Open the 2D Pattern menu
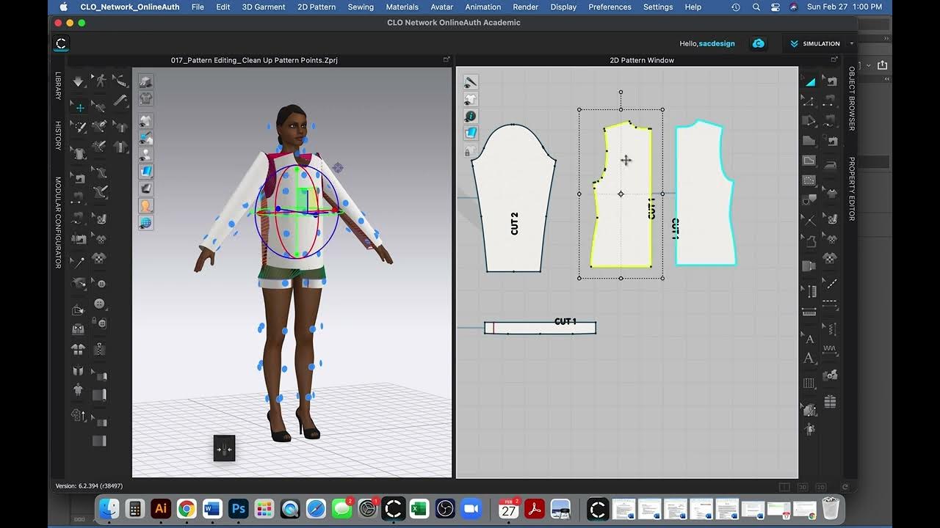 coord(317,7)
